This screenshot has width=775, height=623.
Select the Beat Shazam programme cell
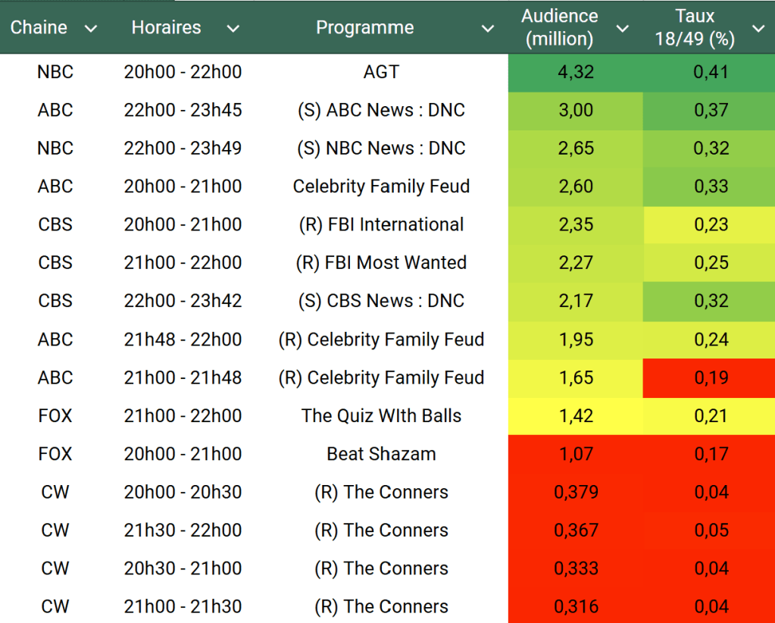(x=381, y=454)
